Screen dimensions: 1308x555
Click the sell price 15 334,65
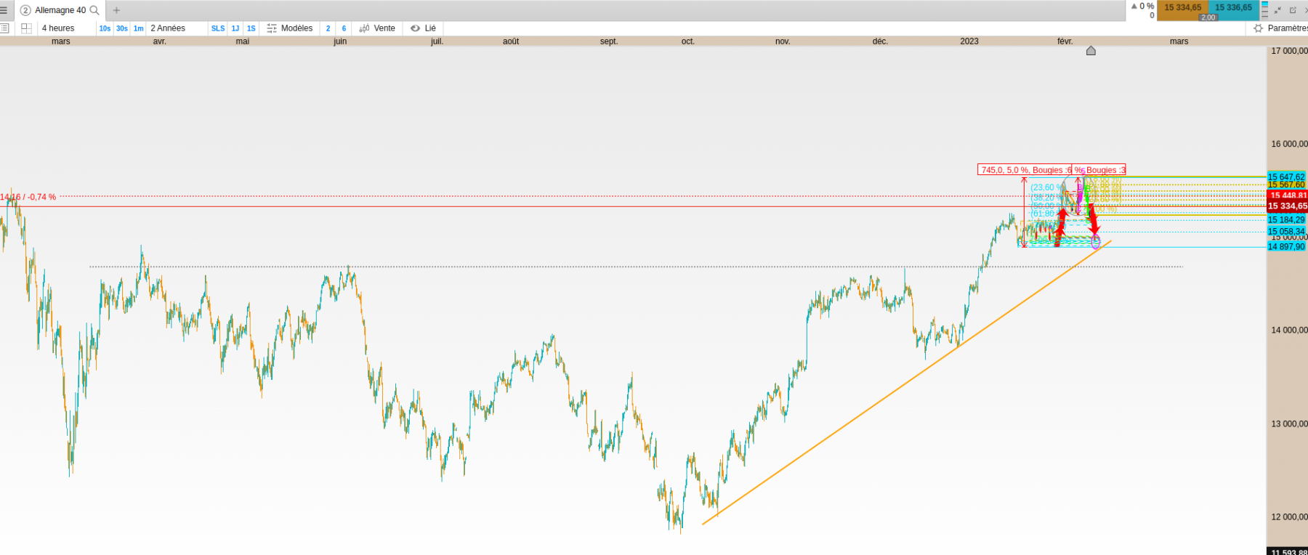coord(1182,7)
